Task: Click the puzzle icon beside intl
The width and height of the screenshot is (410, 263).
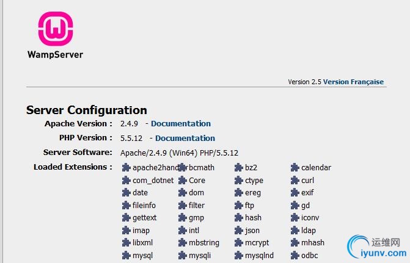Action: pyautogui.click(x=183, y=230)
